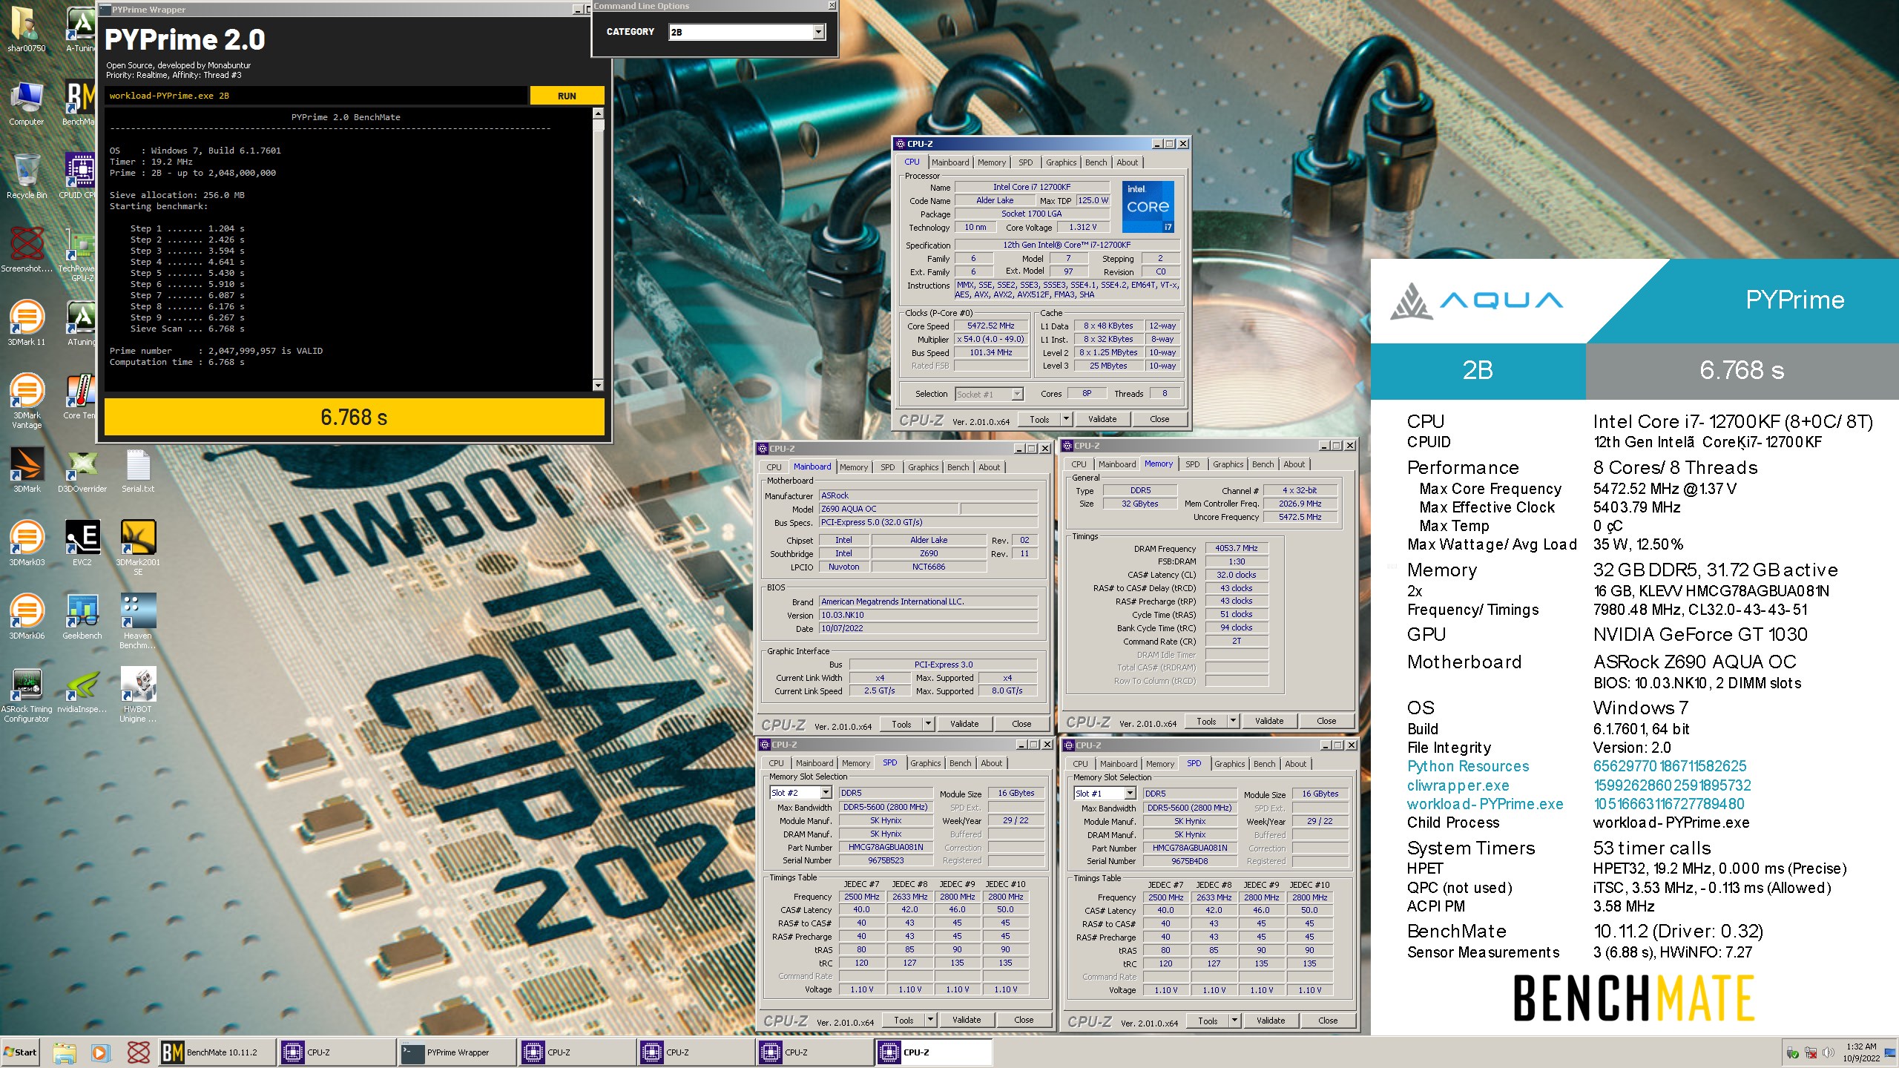Open the HWBOT Unigine desktop shortcut

click(x=138, y=695)
